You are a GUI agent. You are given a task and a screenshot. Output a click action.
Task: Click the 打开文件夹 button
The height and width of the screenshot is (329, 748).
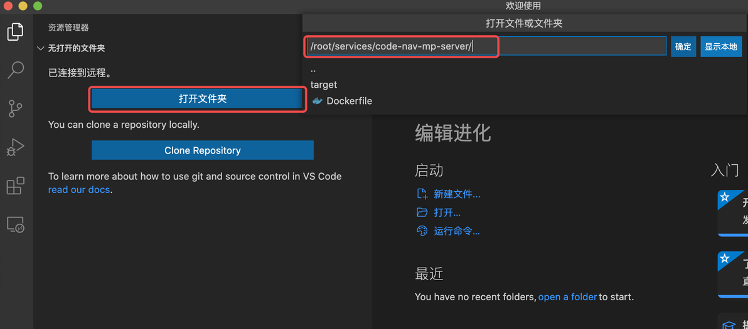(x=202, y=99)
